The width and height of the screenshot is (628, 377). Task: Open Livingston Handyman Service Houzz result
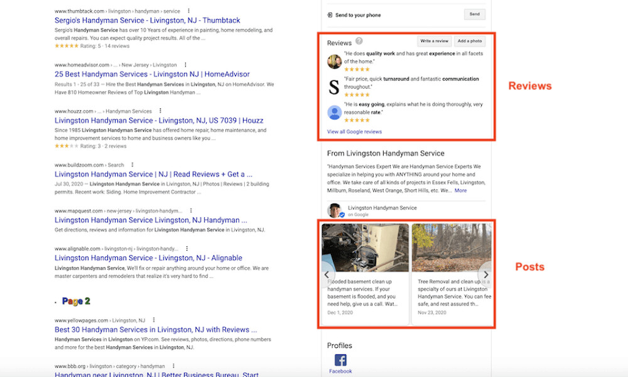(159, 121)
